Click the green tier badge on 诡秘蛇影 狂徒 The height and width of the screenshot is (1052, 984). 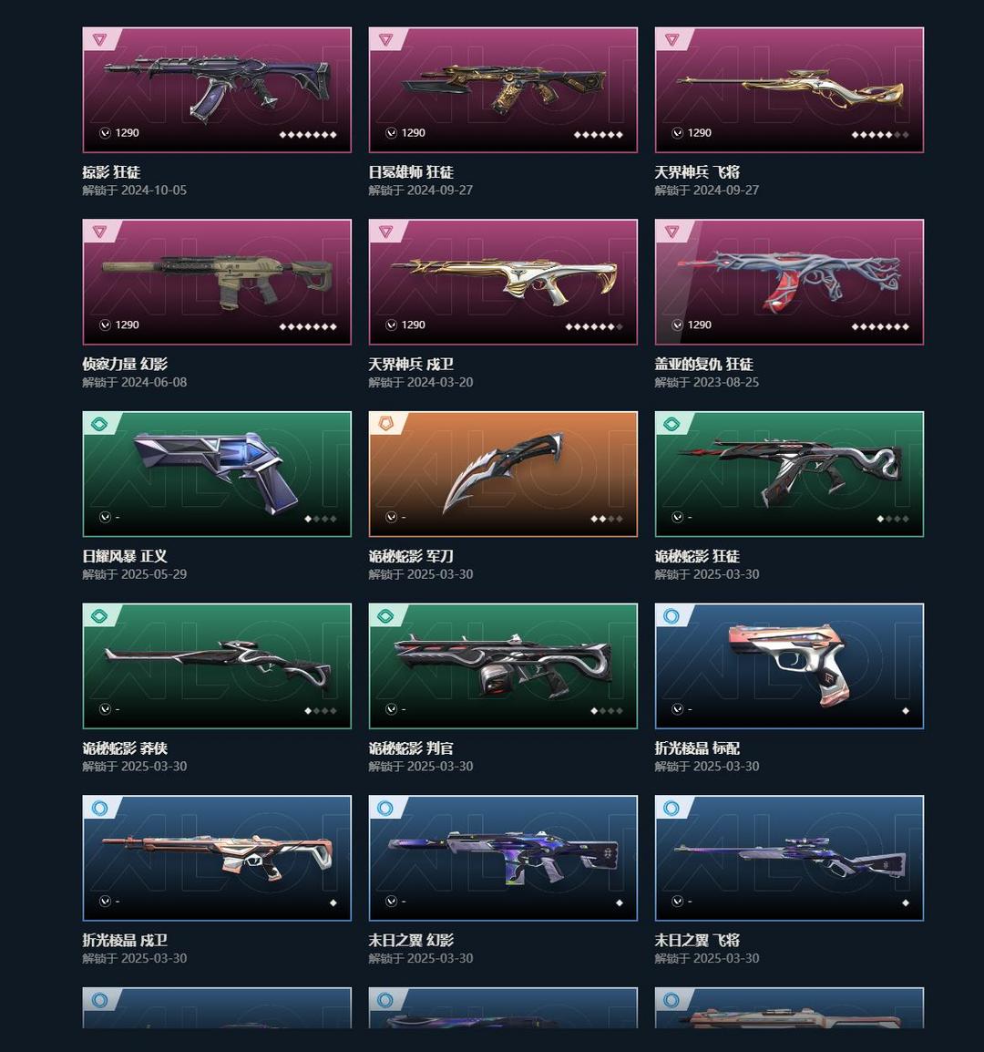(671, 424)
